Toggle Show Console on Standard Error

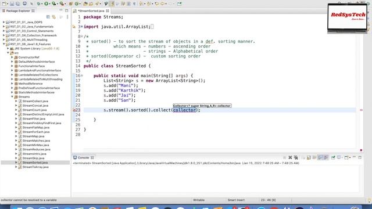(326, 157)
